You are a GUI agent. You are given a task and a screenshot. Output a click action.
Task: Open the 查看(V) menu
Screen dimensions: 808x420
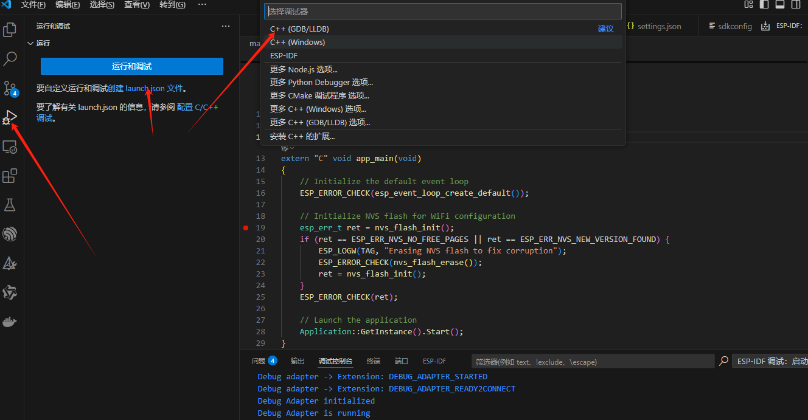tap(137, 4)
